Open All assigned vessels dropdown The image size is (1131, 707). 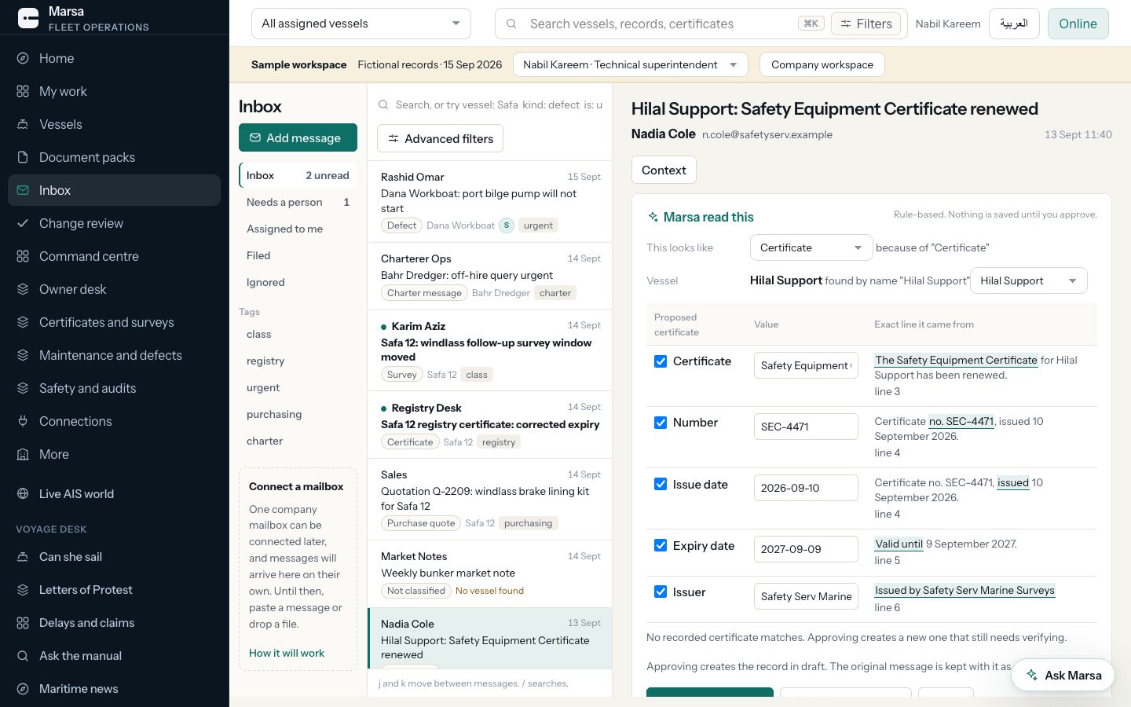point(361,24)
